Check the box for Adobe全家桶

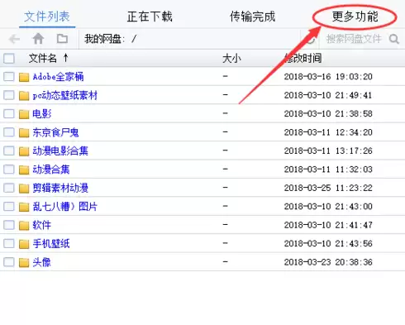tap(9, 76)
